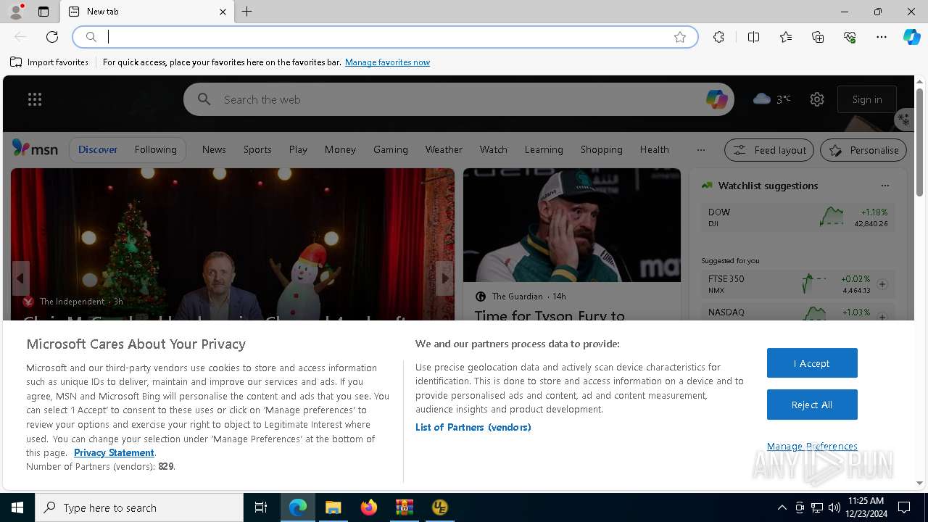Click I Accept button
The image size is (928, 522).
point(812,363)
